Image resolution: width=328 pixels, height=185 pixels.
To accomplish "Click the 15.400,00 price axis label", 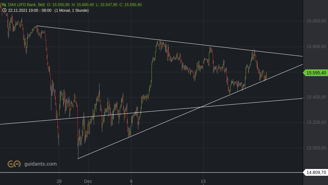I will pos(317,97).
